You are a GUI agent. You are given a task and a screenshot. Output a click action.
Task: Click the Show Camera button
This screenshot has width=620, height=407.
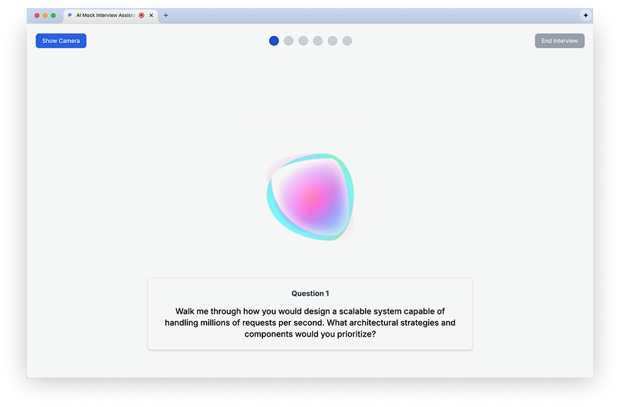pyautogui.click(x=61, y=41)
